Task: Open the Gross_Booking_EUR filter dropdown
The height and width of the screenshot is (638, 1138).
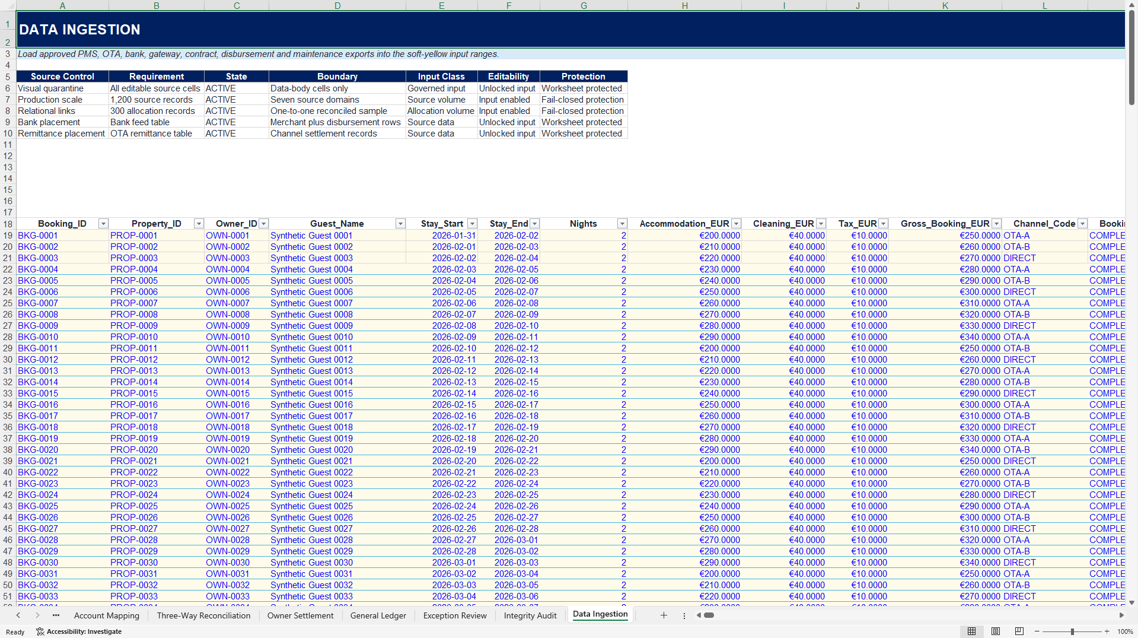Action: 996,224
